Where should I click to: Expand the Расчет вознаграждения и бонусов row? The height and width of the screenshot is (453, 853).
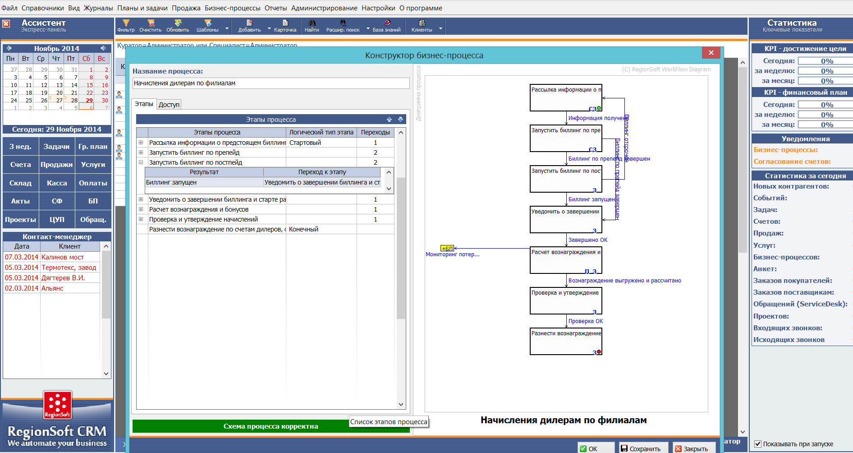(x=141, y=209)
